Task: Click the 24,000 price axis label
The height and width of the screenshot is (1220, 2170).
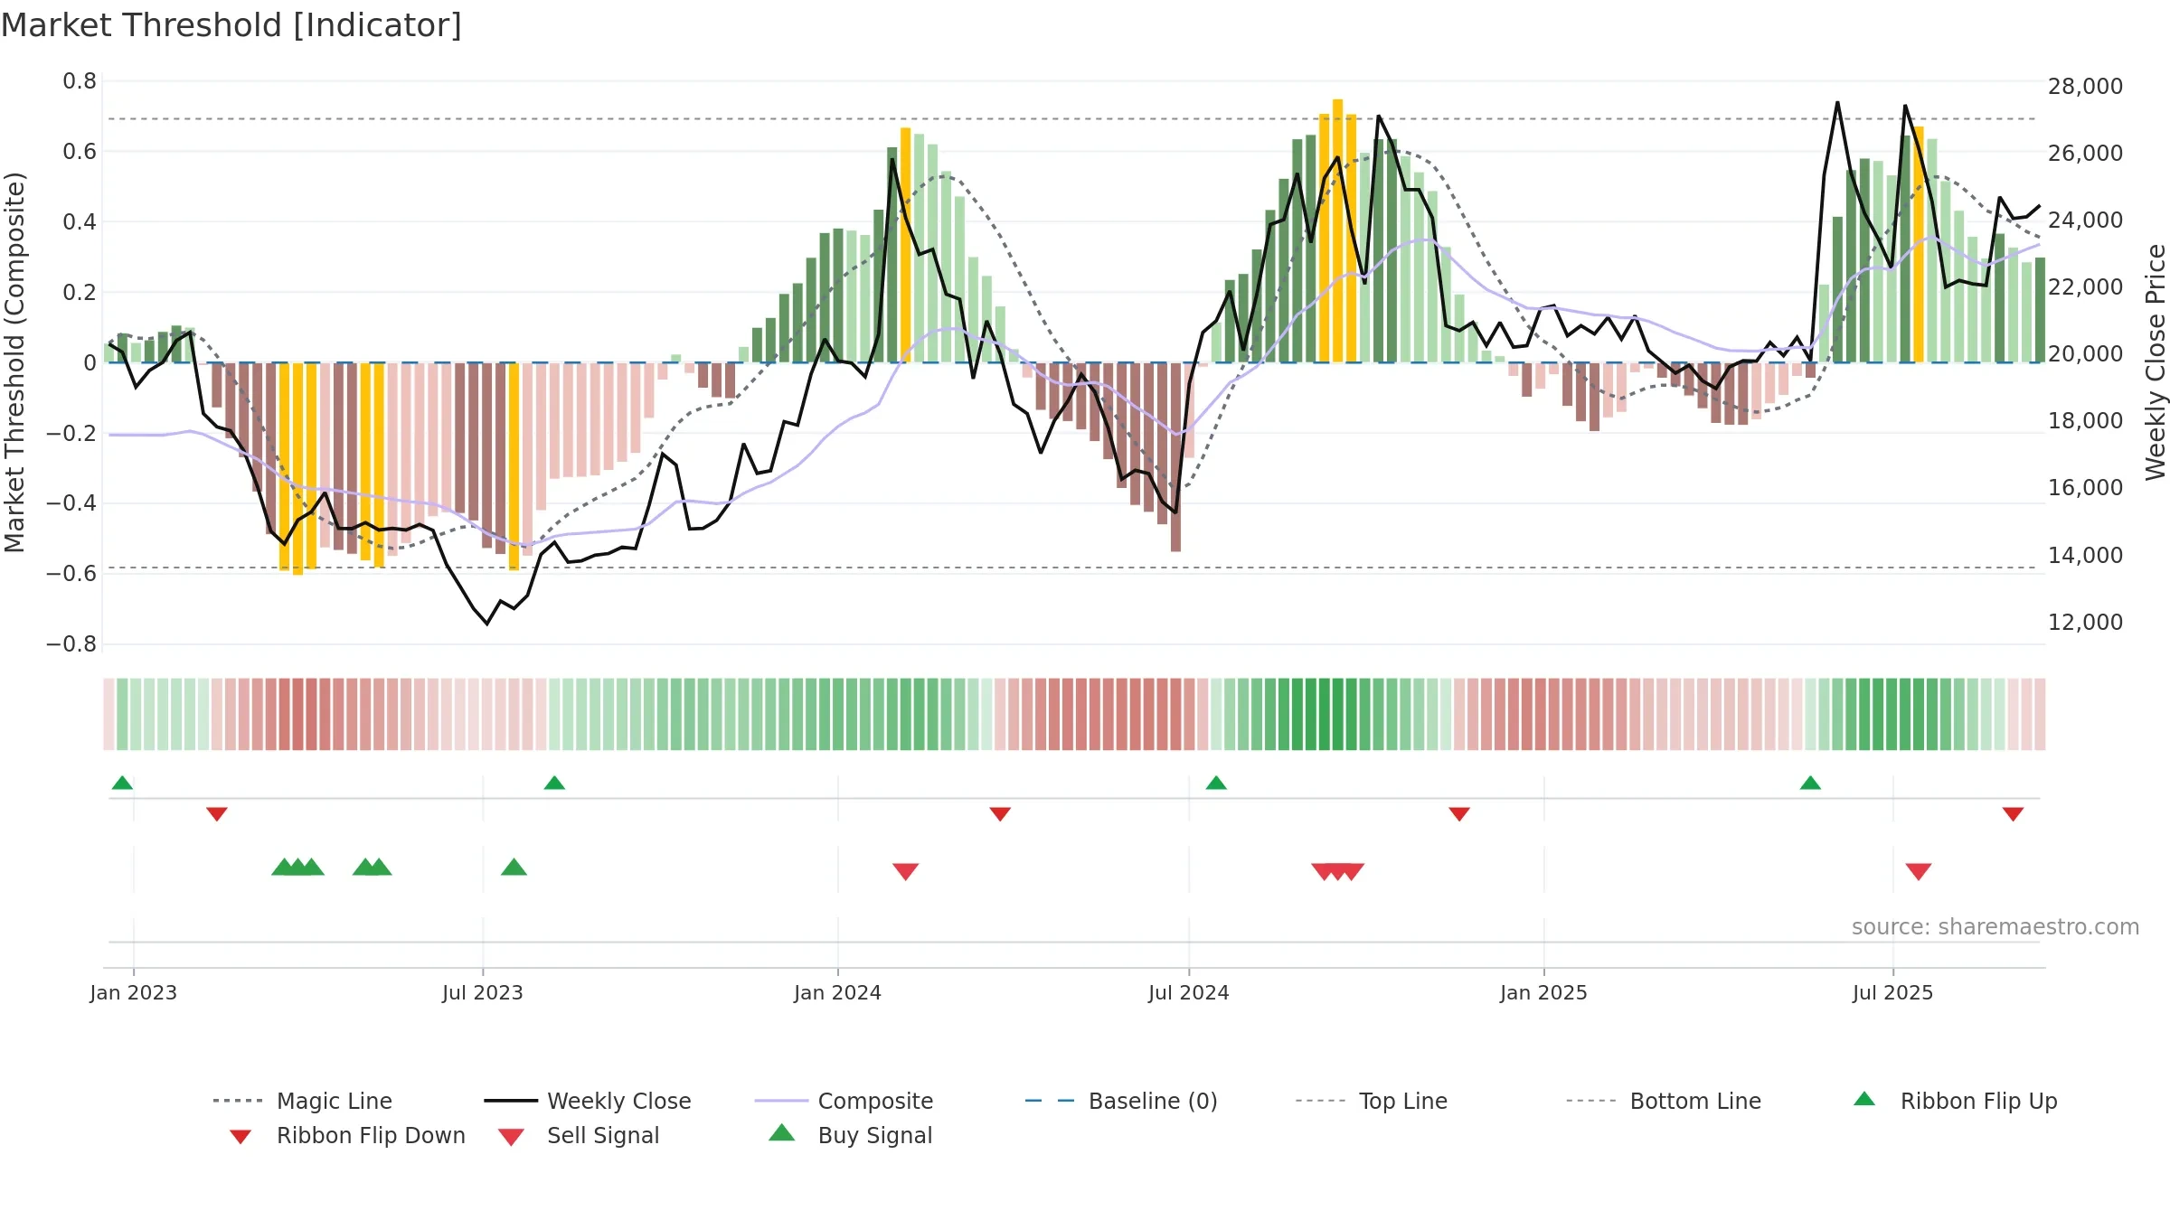Action: click(x=2086, y=221)
